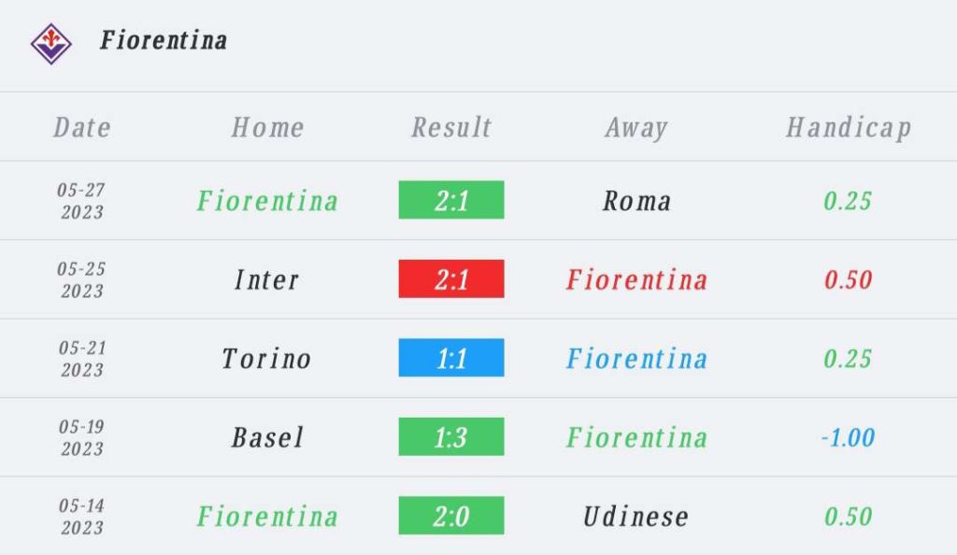Open the 2:0 Udinese result badge
The height and width of the screenshot is (555, 957).
click(451, 516)
